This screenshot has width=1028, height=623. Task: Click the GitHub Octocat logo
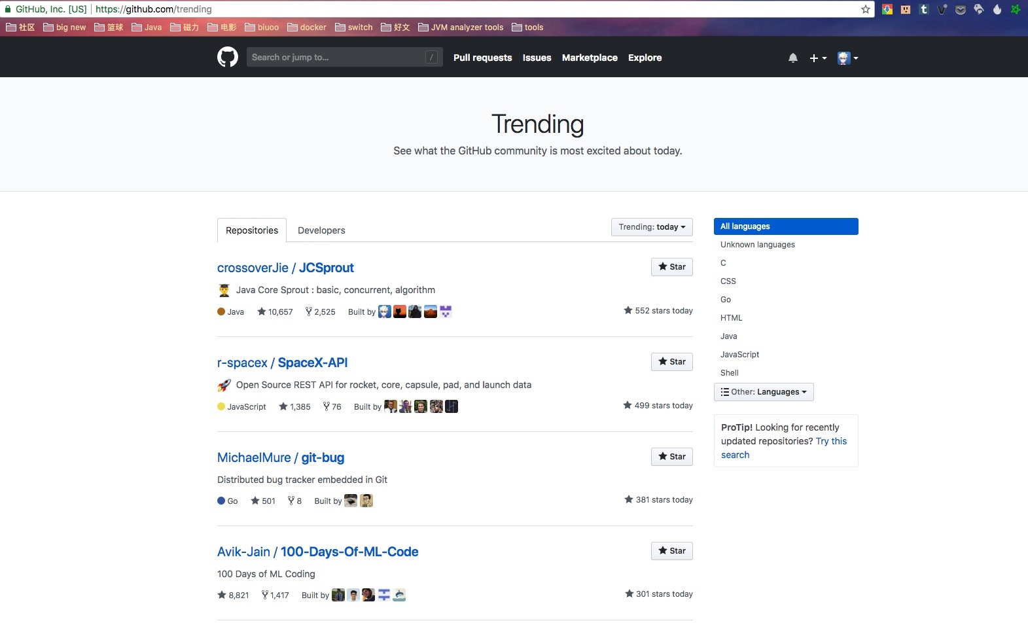pyautogui.click(x=228, y=58)
